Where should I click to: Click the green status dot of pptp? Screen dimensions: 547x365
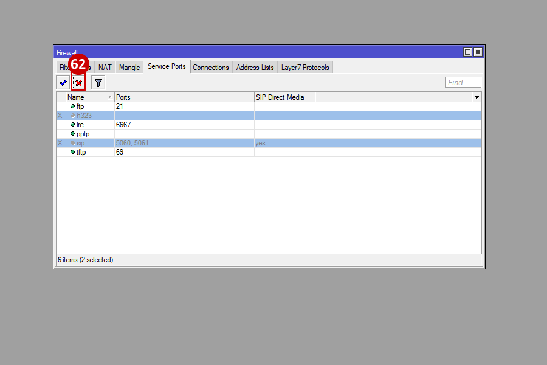point(72,134)
